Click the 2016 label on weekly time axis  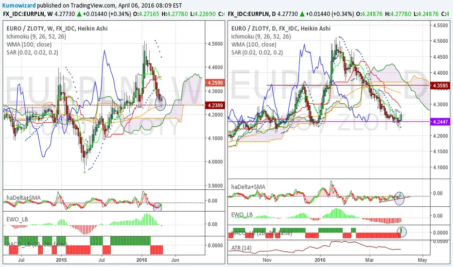point(141,260)
